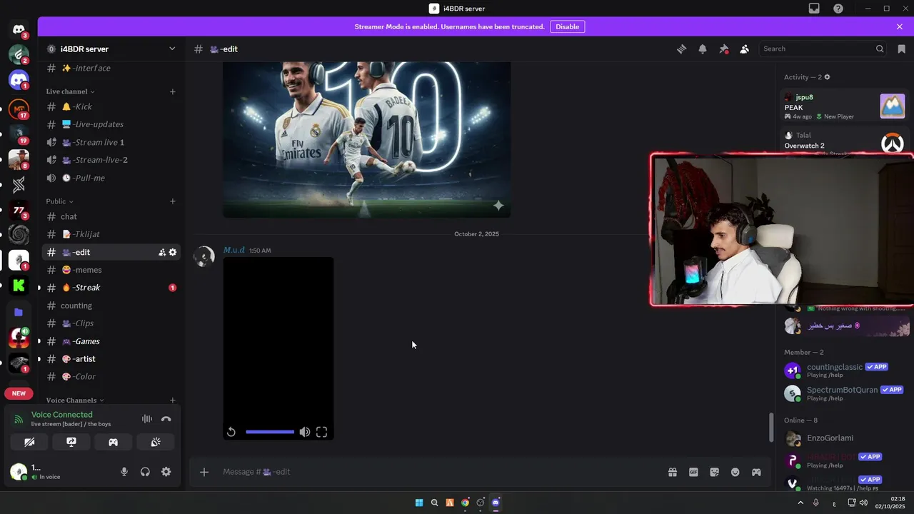Viewport: 914px width, 514px height.
Task: Add a channel to Live channel category
Action: pos(172,91)
